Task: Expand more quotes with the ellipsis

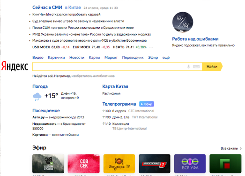Action: [151, 47]
